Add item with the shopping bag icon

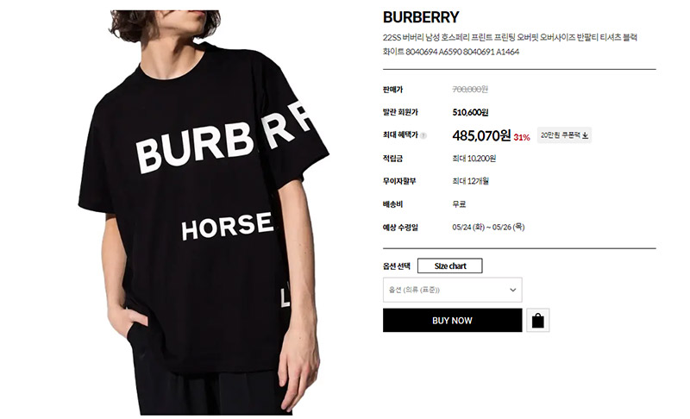537,320
